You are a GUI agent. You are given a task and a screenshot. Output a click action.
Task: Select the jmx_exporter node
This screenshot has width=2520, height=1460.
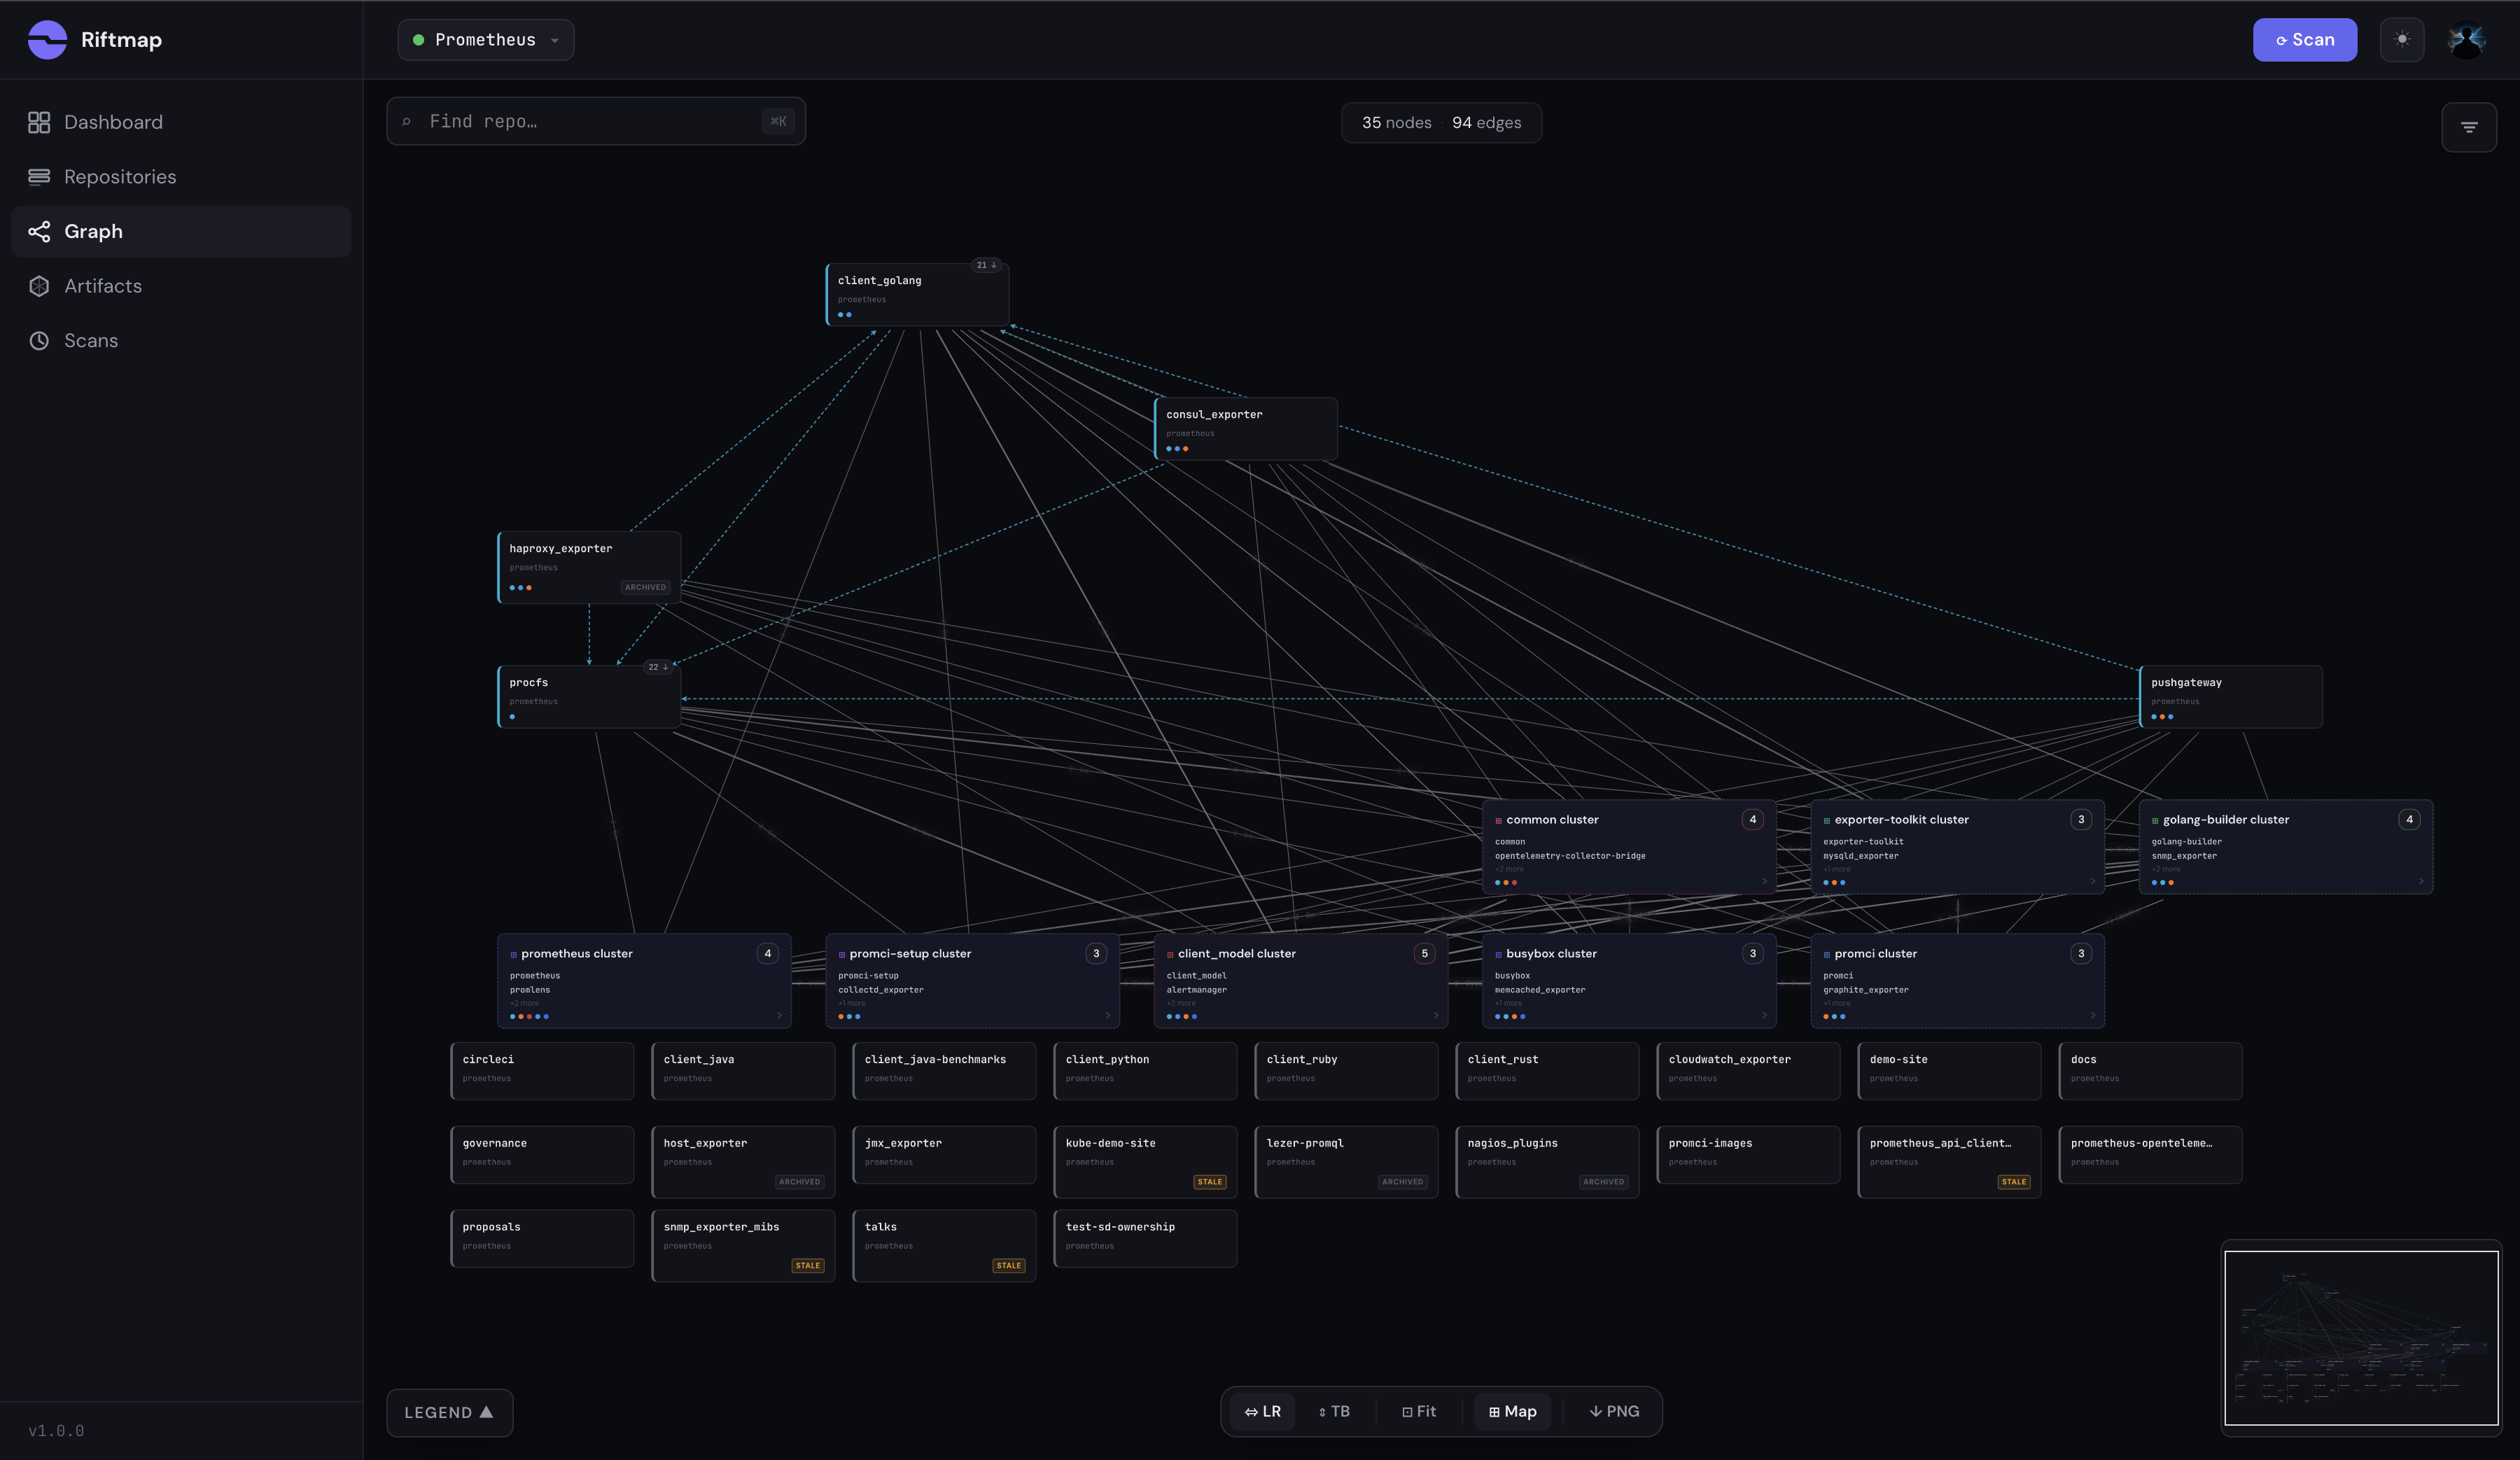pos(944,1155)
